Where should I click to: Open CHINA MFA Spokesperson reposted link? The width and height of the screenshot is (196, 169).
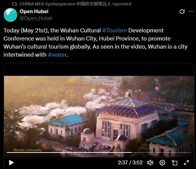[75, 4]
